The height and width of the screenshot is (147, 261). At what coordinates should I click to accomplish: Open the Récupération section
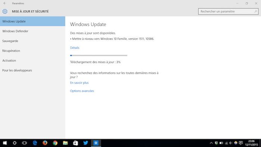pos(33,51)
